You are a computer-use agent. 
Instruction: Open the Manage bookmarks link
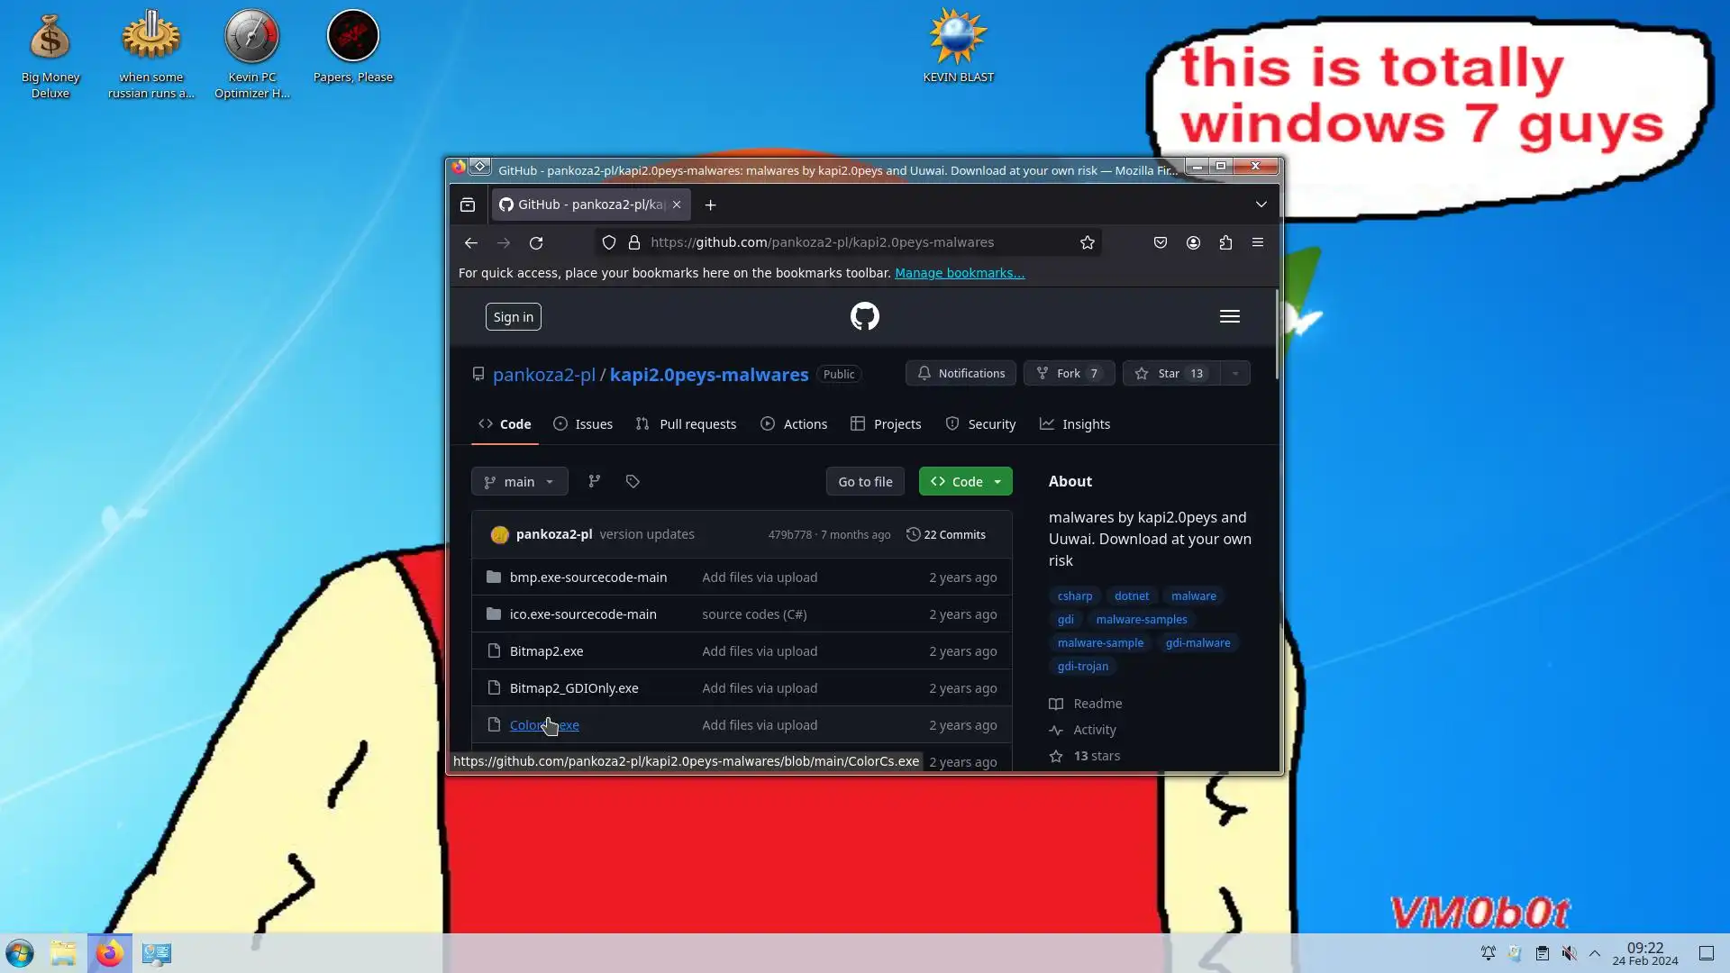[x=959, y=273]
